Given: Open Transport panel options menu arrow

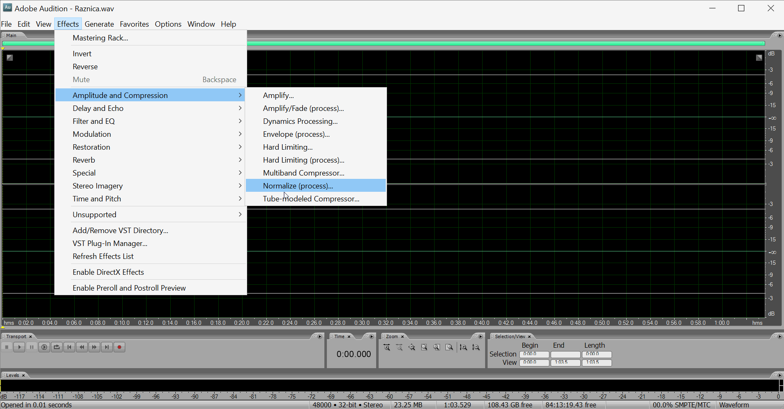Looking at the screenshot, I should [320, 336].
